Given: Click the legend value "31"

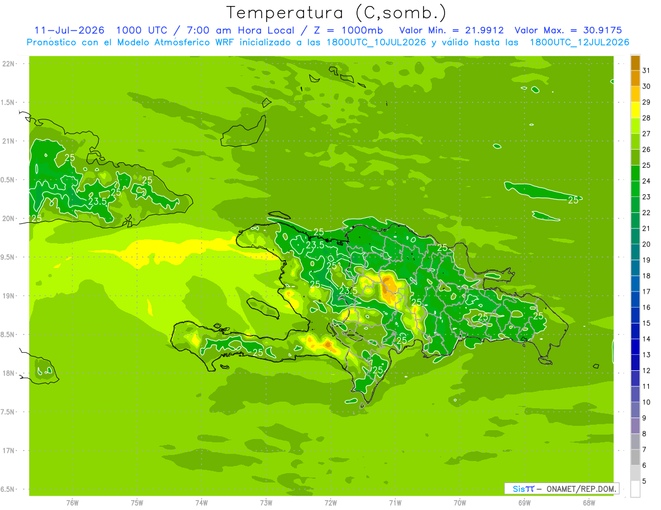Looking at the screenshot, I should [x=646, y=70].
